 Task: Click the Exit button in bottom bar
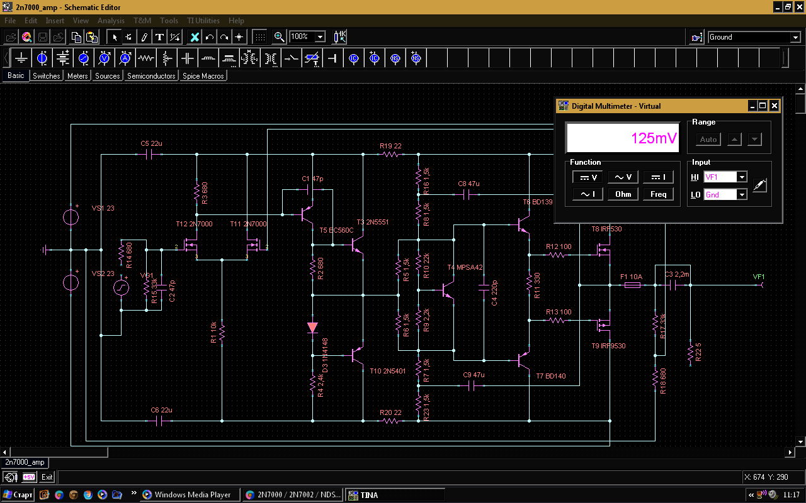click(47, 477)
